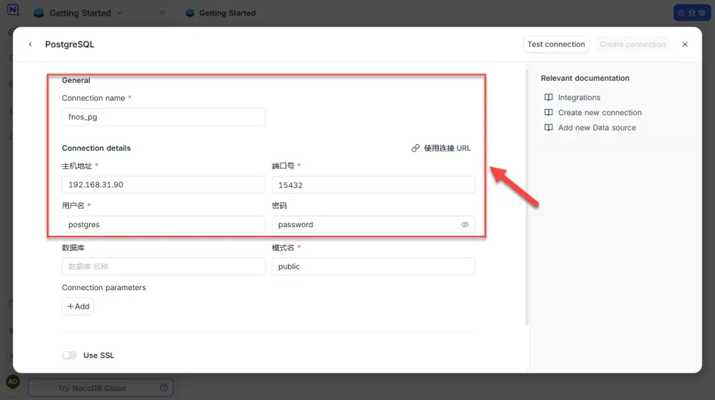Enable the Use SSL switch
The image size is (715, 400).
point(70,356)
